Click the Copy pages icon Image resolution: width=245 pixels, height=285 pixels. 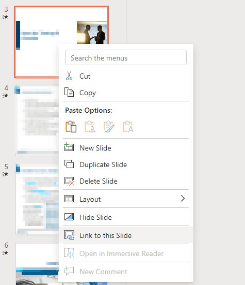pos(69,92)
